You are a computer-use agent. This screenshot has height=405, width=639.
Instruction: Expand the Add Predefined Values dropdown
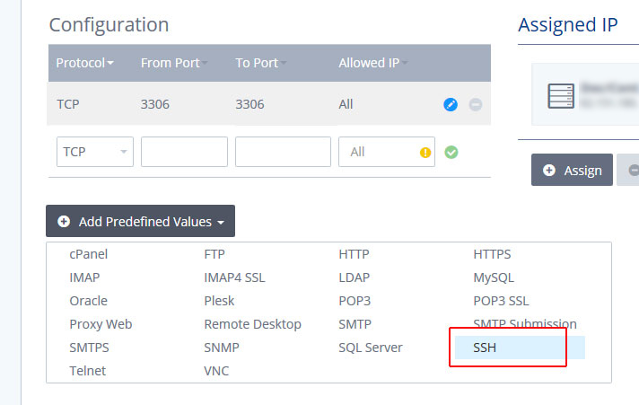point(140,221)
